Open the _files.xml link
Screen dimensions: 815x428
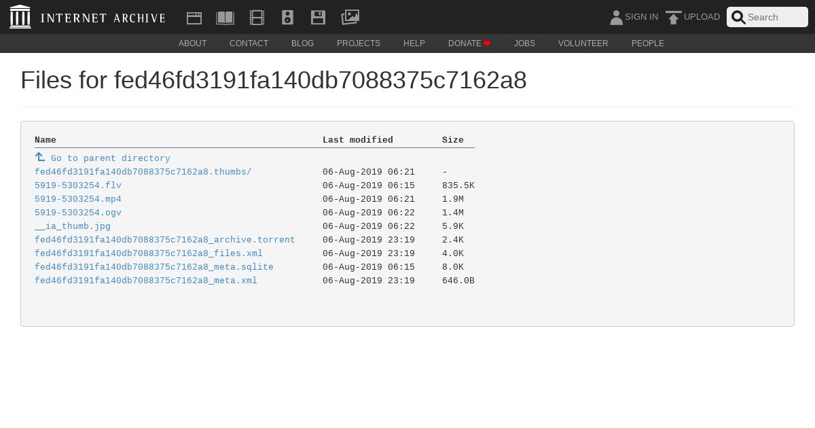click(149, 253)
